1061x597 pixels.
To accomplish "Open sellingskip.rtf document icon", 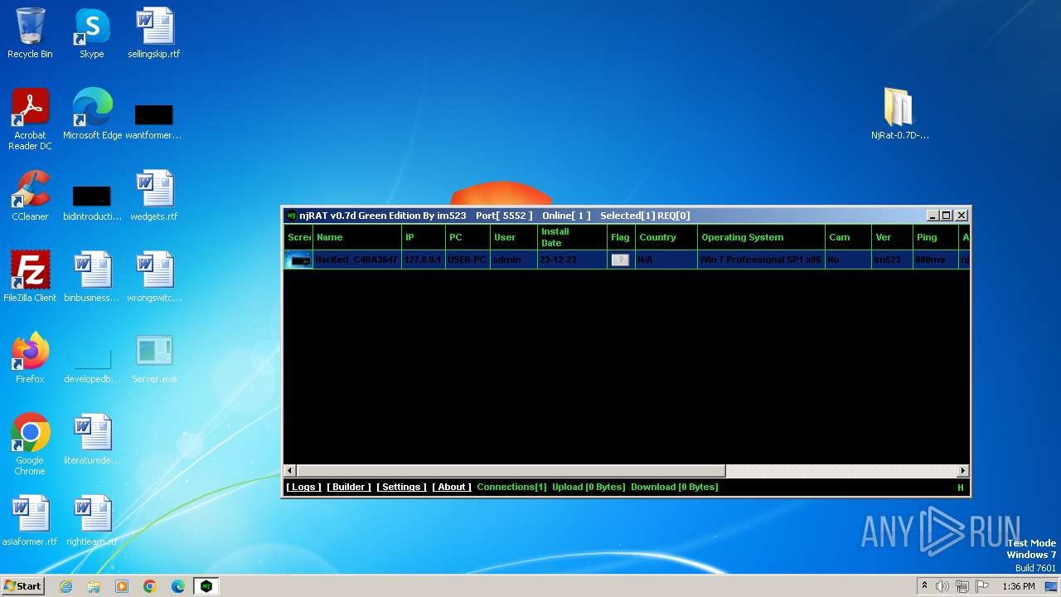I will [x=154, y=34].
